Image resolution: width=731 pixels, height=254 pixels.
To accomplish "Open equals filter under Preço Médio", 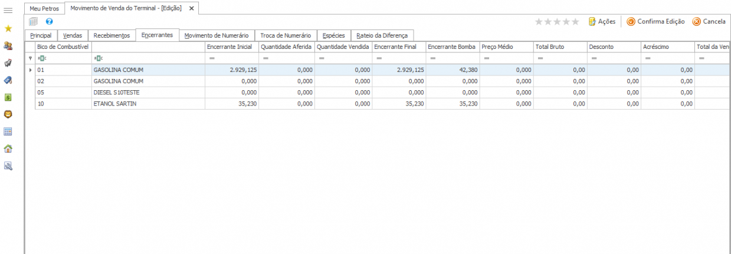I will click(x=486, y=58).
